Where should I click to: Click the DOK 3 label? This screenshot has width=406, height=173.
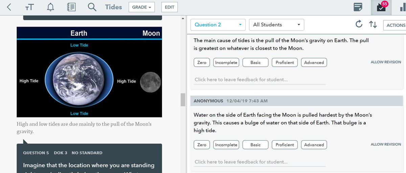[x=61, y=153]
